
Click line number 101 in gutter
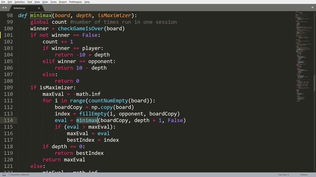pos(8,35)
